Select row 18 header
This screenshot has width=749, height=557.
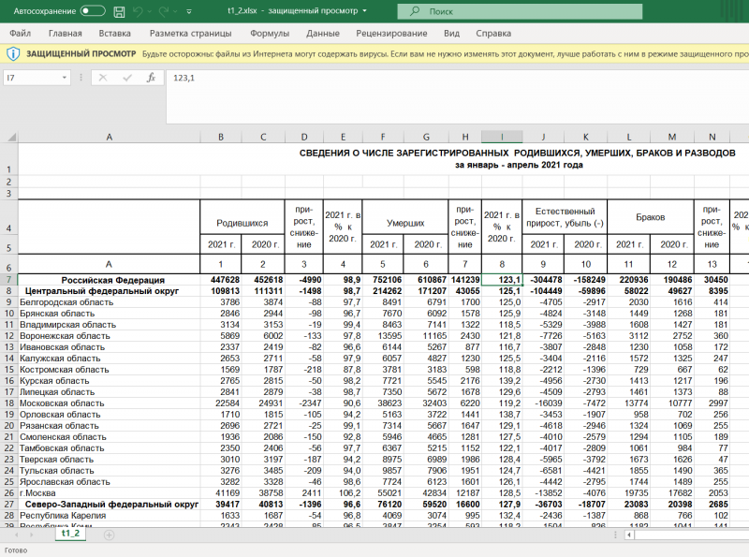click(x=8, y=403)
